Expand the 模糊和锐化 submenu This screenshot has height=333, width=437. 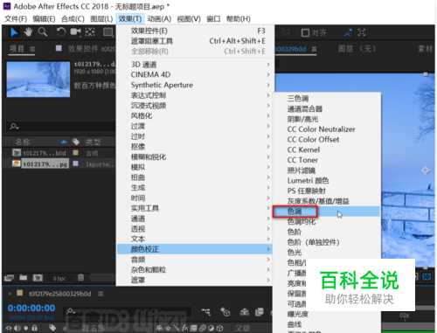[194, 156]
